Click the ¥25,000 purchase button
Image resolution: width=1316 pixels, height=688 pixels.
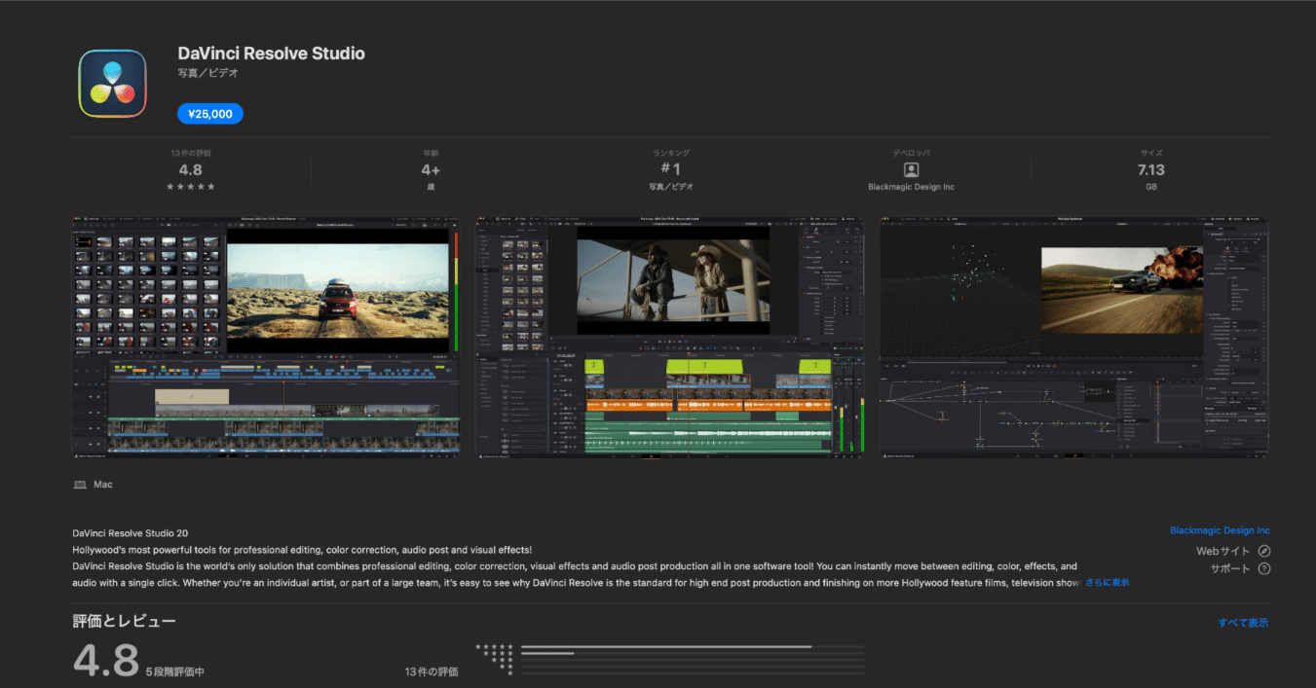210,114
